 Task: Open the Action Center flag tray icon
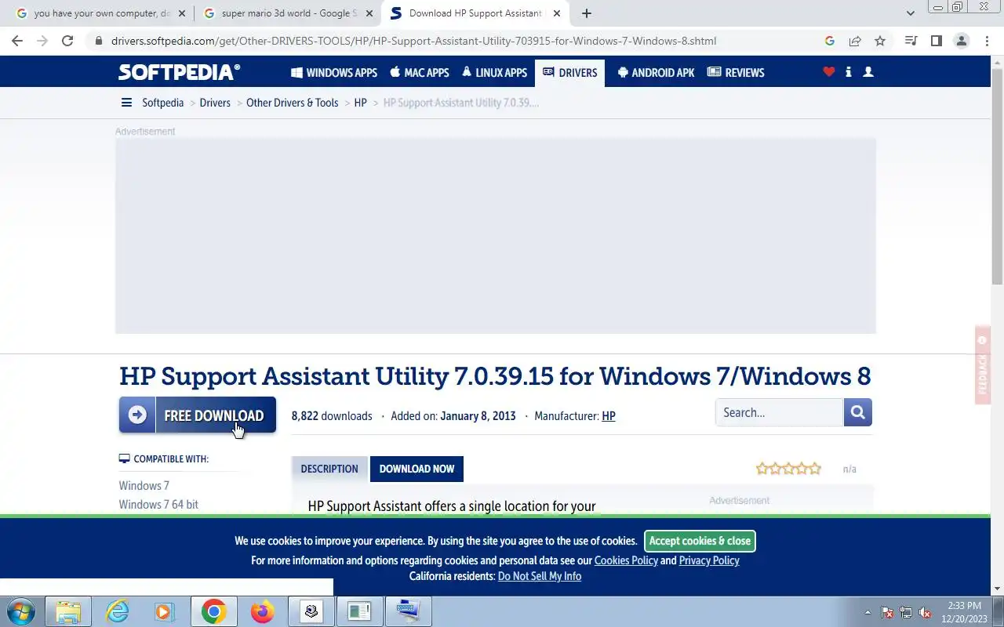pyautogui.click(x=887, y=612)
